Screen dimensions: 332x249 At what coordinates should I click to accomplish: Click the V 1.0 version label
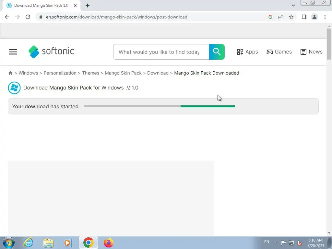132,88
